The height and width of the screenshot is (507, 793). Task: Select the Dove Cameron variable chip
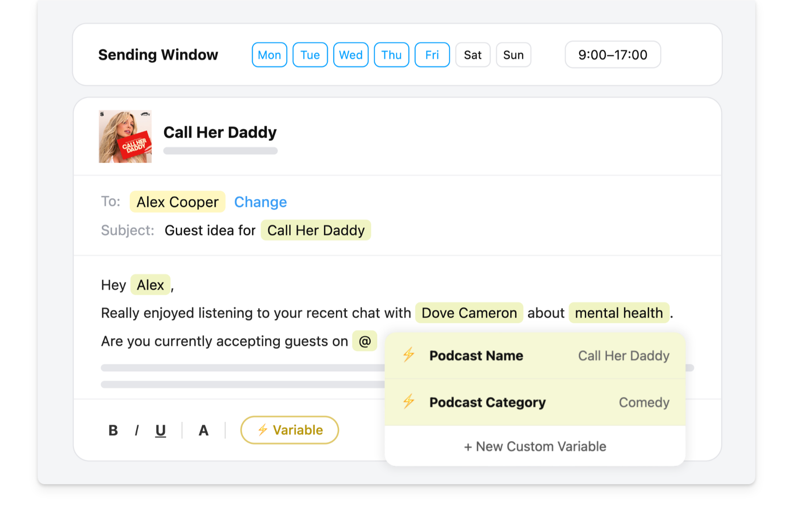coord(469,313)
